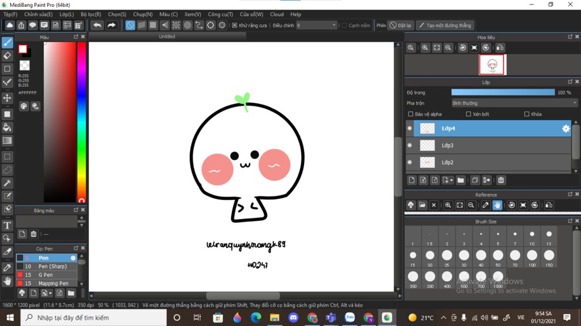Viewport: 581px width, 326px height.
Task: Pop out the Reference panel
Action: [x=570, y=194]
